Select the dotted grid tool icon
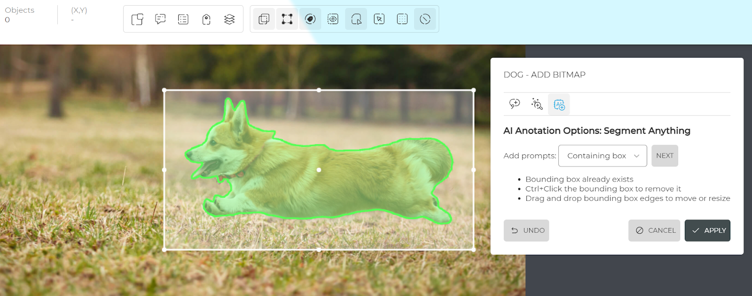This screenshot has width=752, height=296. coord(402,19)
